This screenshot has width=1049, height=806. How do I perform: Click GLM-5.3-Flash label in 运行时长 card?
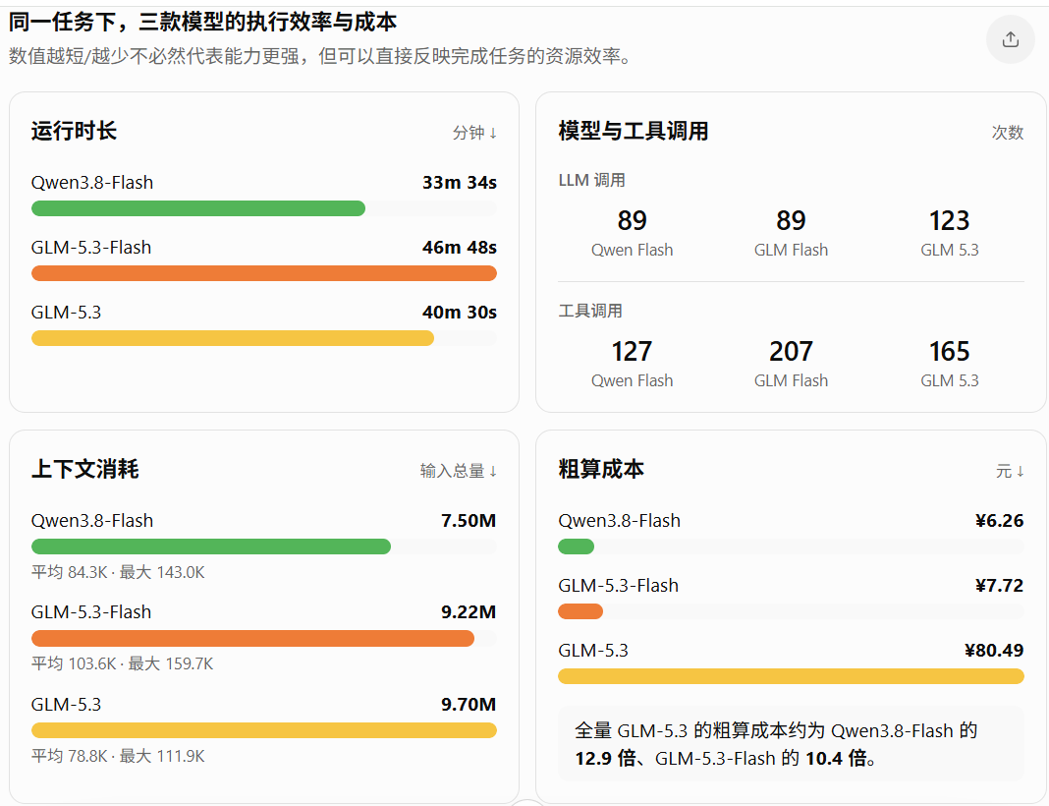[x=91, y=247]
